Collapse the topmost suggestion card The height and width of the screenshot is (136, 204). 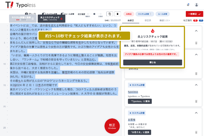coord(196,31)
